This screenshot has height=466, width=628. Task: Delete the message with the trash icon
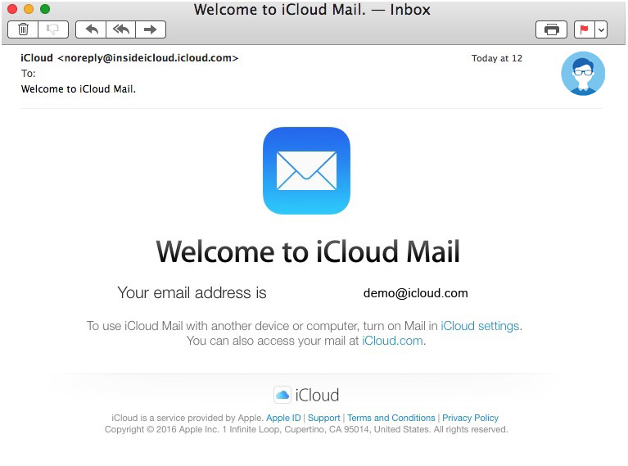[x=23, y=29]
